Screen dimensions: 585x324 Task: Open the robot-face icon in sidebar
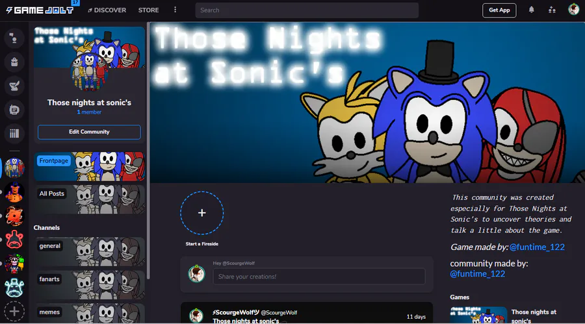coord(14,110)
